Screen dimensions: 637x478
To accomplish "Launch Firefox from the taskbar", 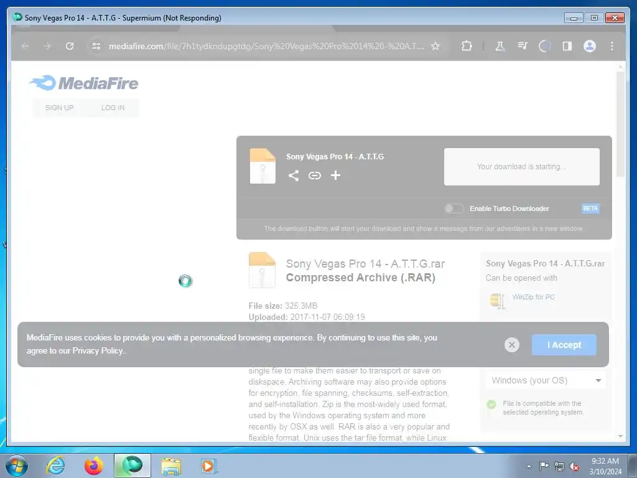I will point(94,466).
